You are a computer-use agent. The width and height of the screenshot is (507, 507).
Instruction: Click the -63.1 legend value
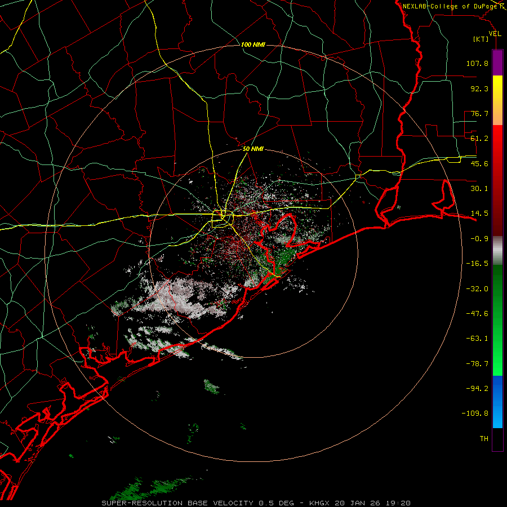click(x=477, y=339)
